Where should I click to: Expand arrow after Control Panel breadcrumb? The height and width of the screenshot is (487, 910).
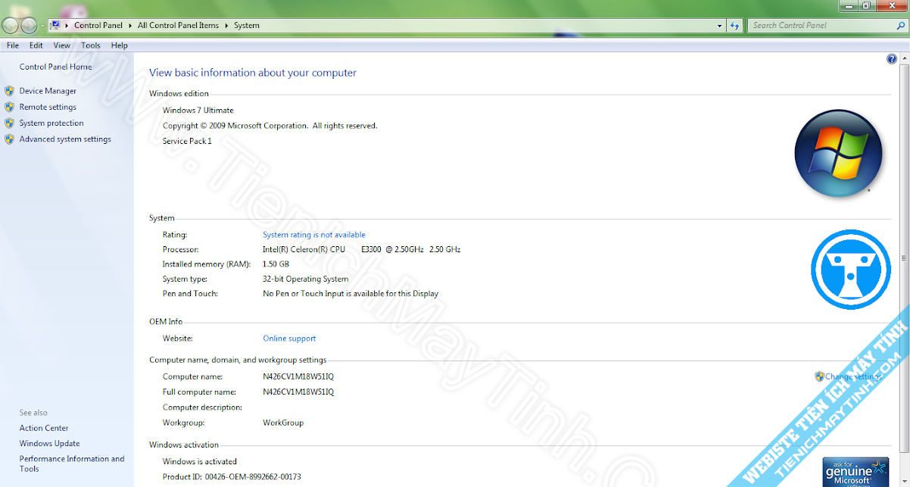[130, 26]
